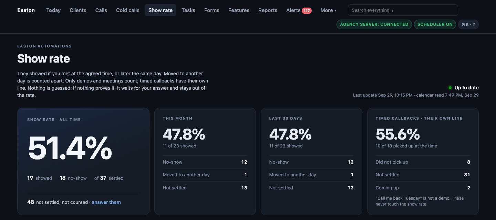
Task: Click the 47.8% figure under Last 30 Days
Action: point(290,134)
